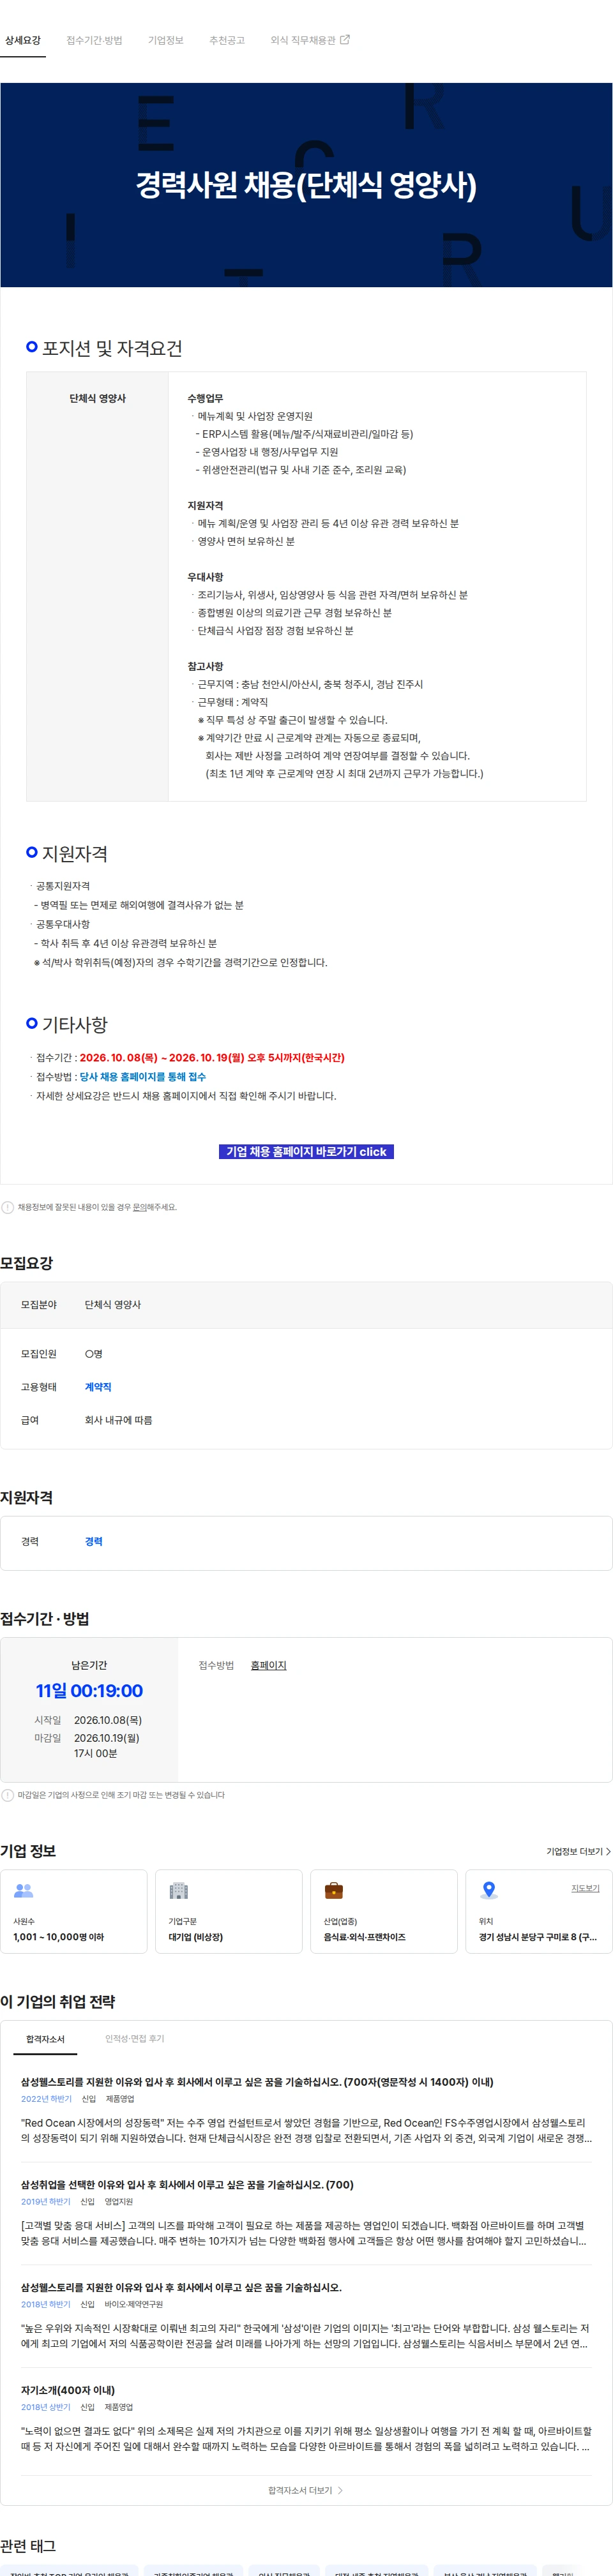613x2576 pixels.
Task: Open the 기업정보 tab
Action: click(166, 40)
